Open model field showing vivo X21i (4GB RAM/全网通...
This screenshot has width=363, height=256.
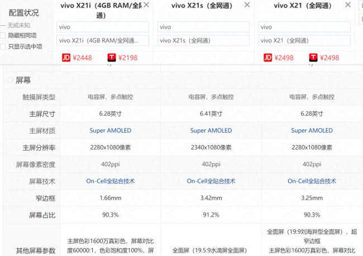103,41
